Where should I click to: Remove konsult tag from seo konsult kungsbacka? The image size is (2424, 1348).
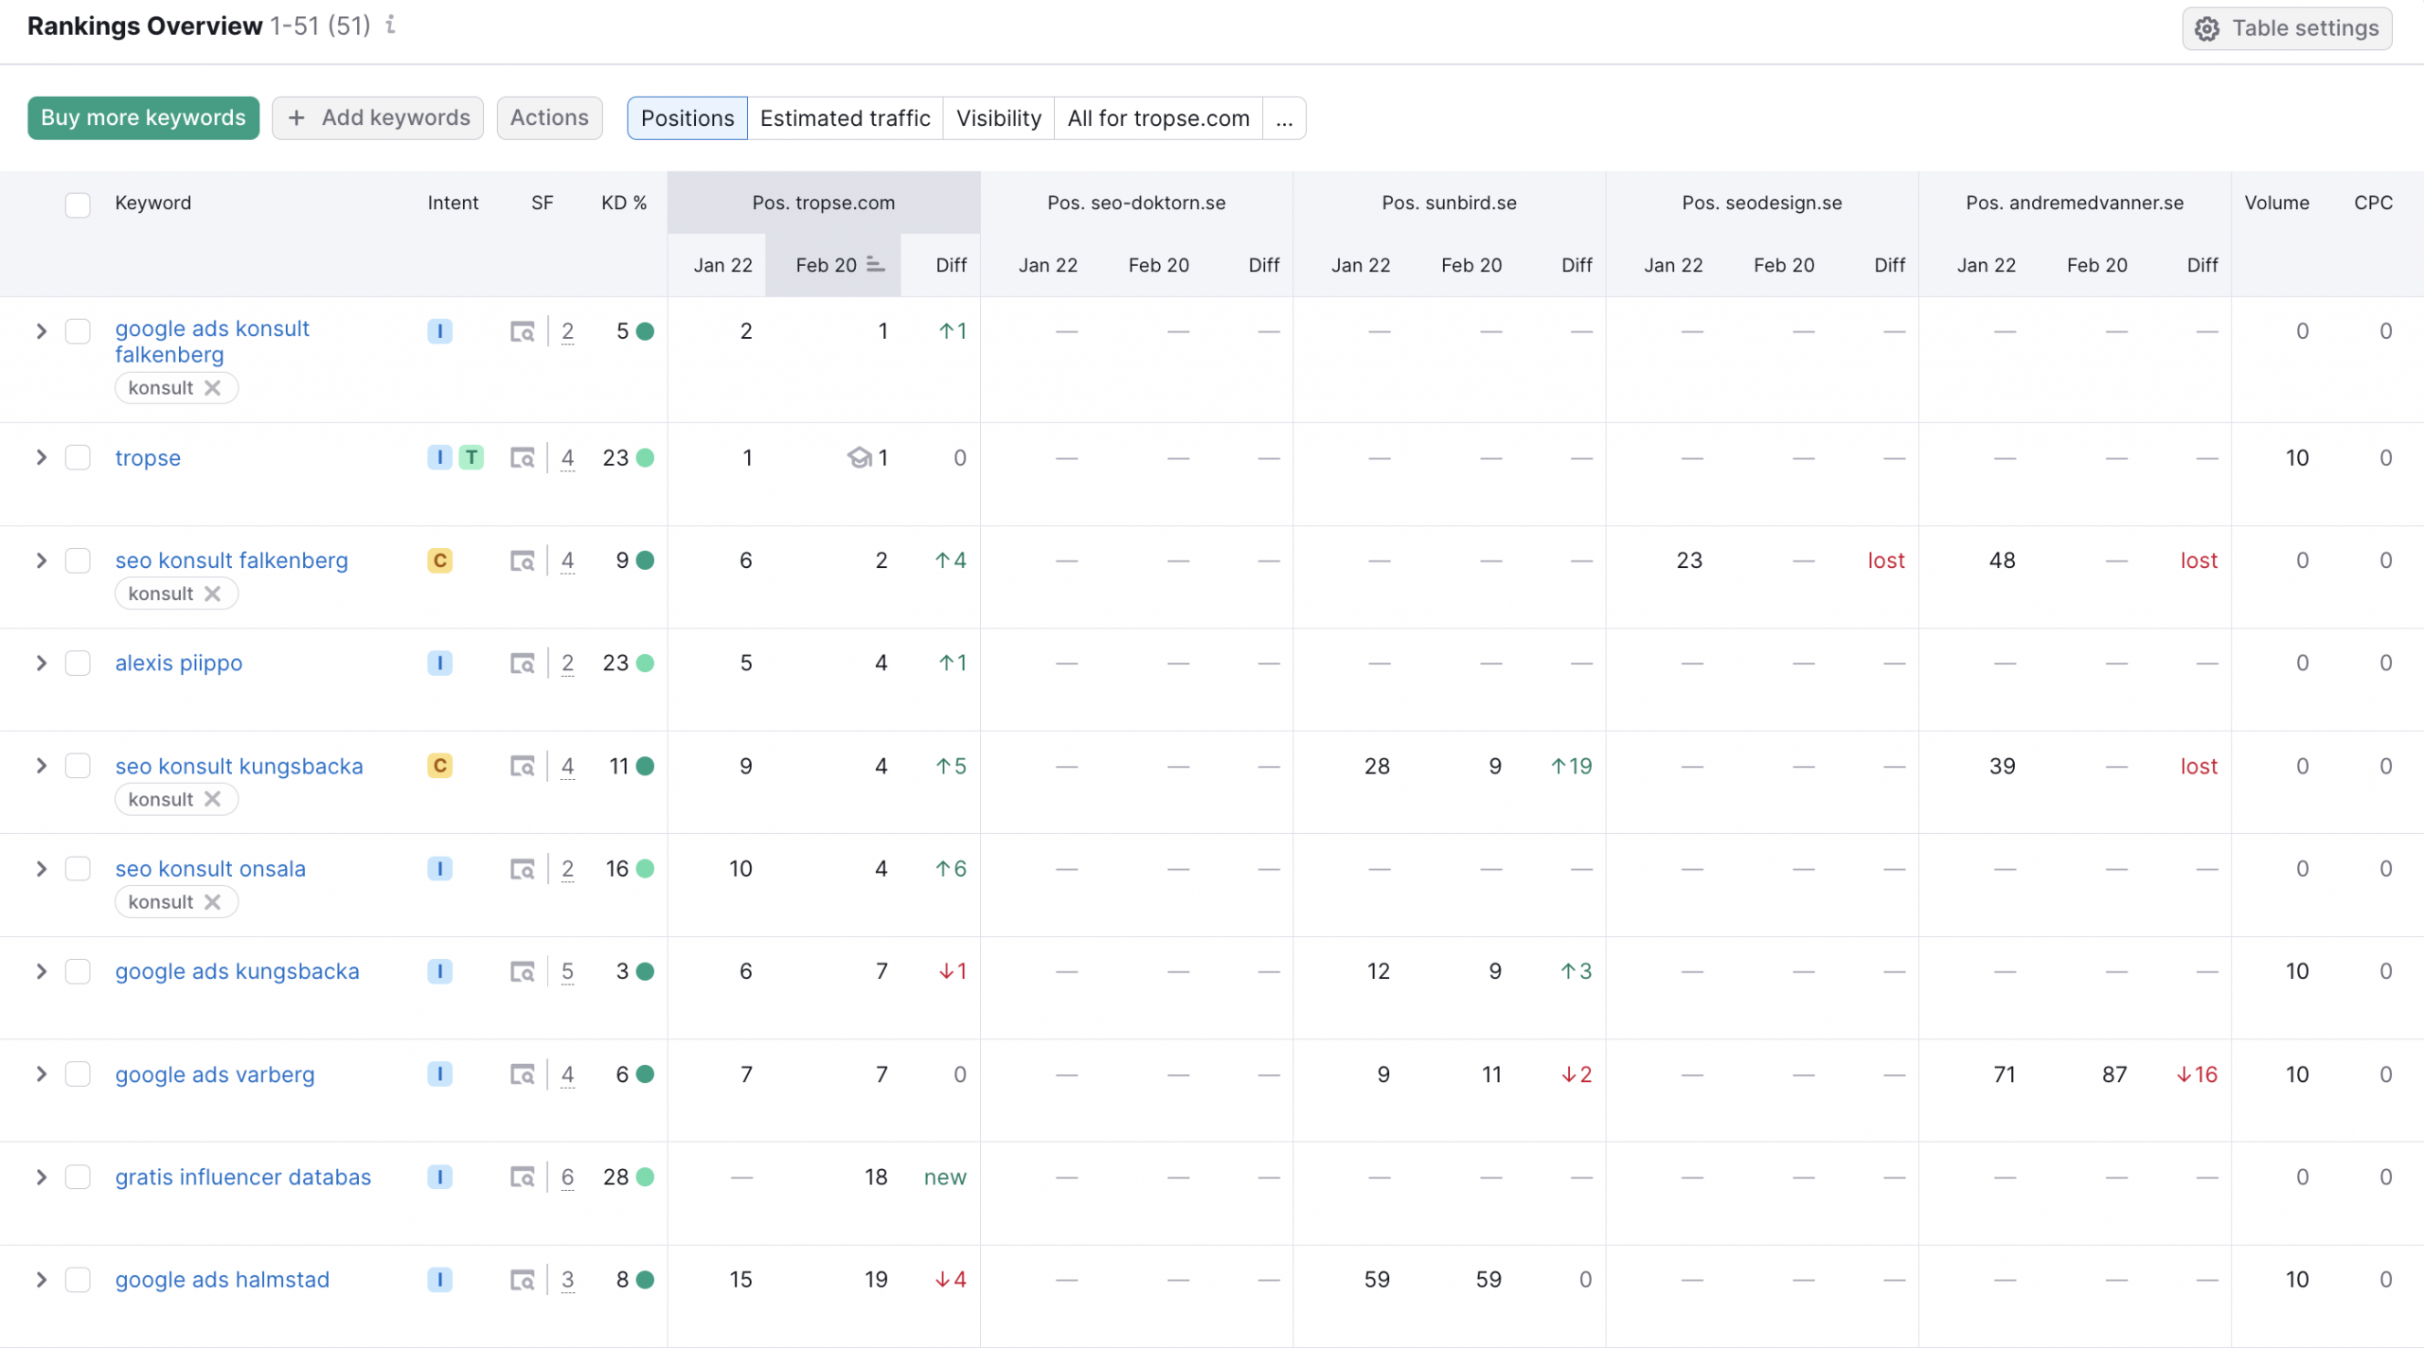213,799
